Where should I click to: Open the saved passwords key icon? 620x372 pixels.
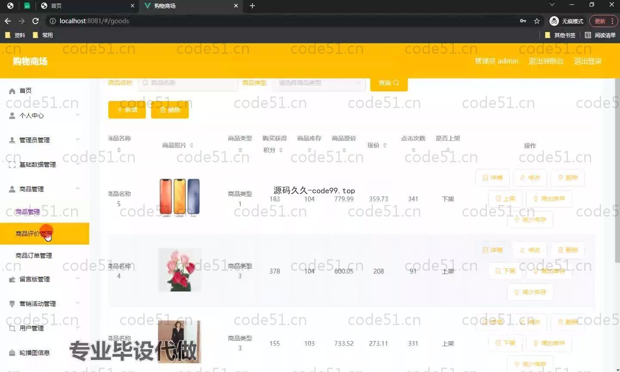[523, 21]
